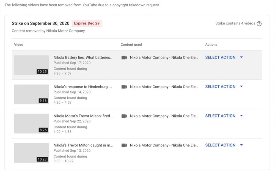This screenshot has height=171, width=275.
Task: Click SELECT ACTION for the Nikola Battery lies video
Action: click(220, 57)
